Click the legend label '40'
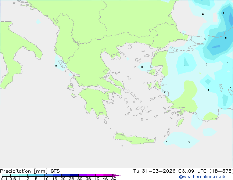This screenshot has width=233, height=180. pyautogui.click(x=97, y=179)
